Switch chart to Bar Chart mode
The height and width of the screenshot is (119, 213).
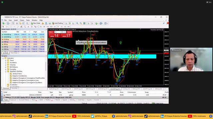click(66, 23)
